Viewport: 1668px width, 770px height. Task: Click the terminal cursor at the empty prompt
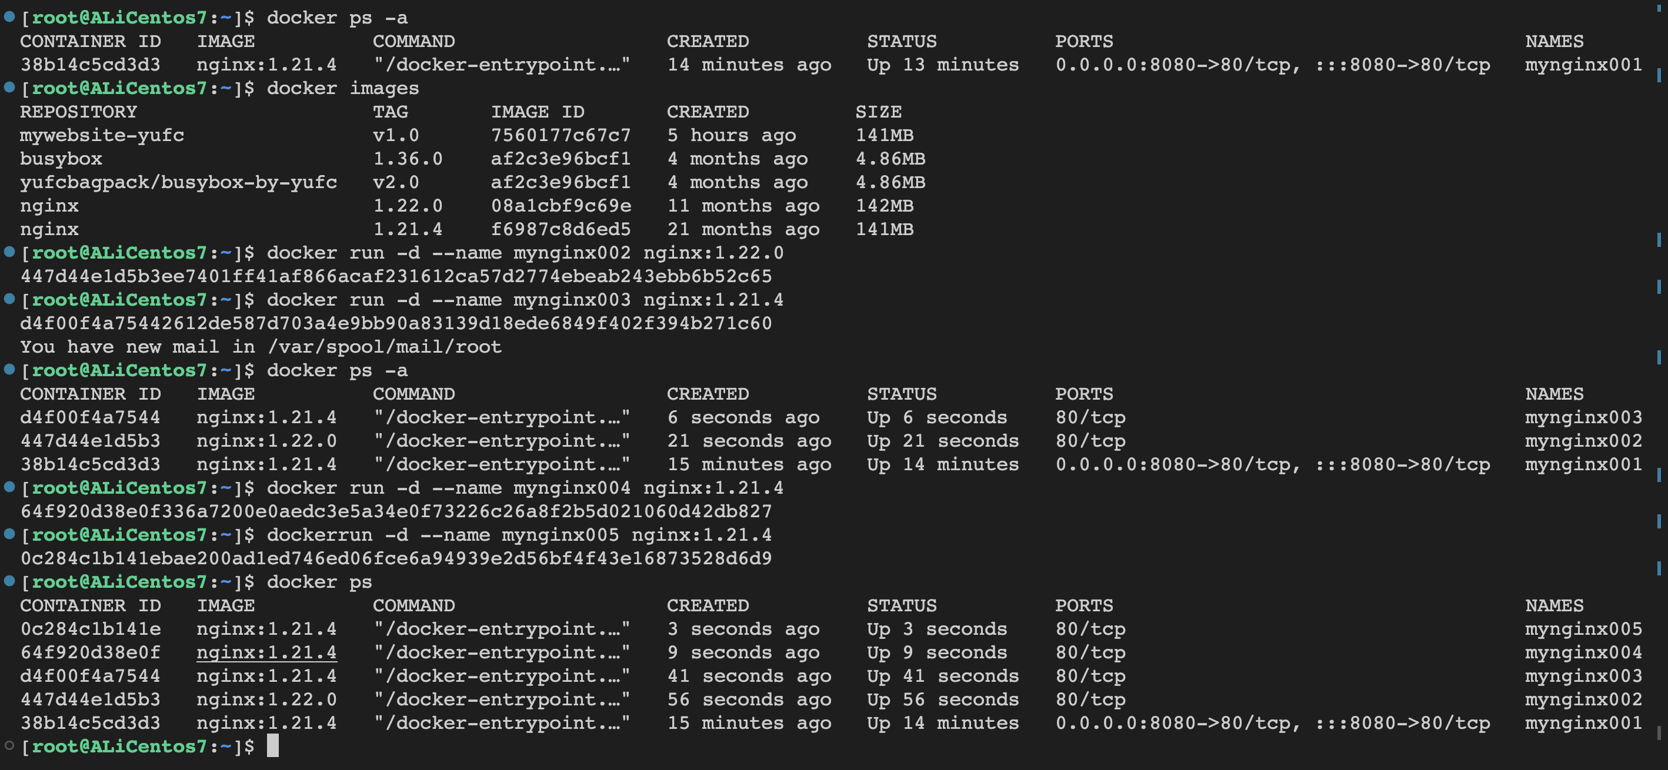272,746
